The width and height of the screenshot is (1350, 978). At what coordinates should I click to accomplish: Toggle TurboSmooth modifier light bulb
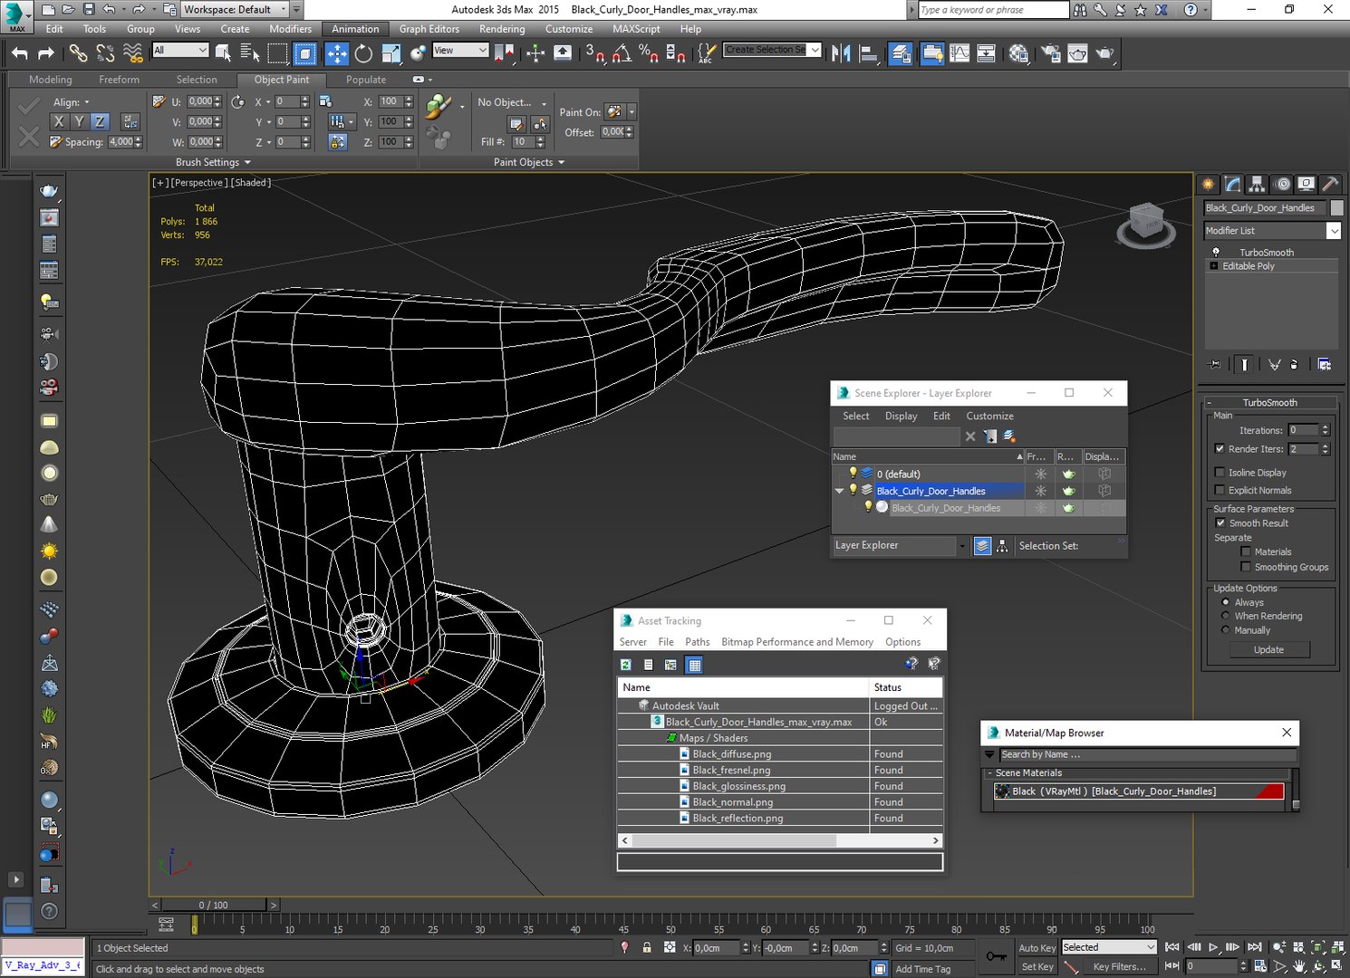click(x=1216, y=253)
